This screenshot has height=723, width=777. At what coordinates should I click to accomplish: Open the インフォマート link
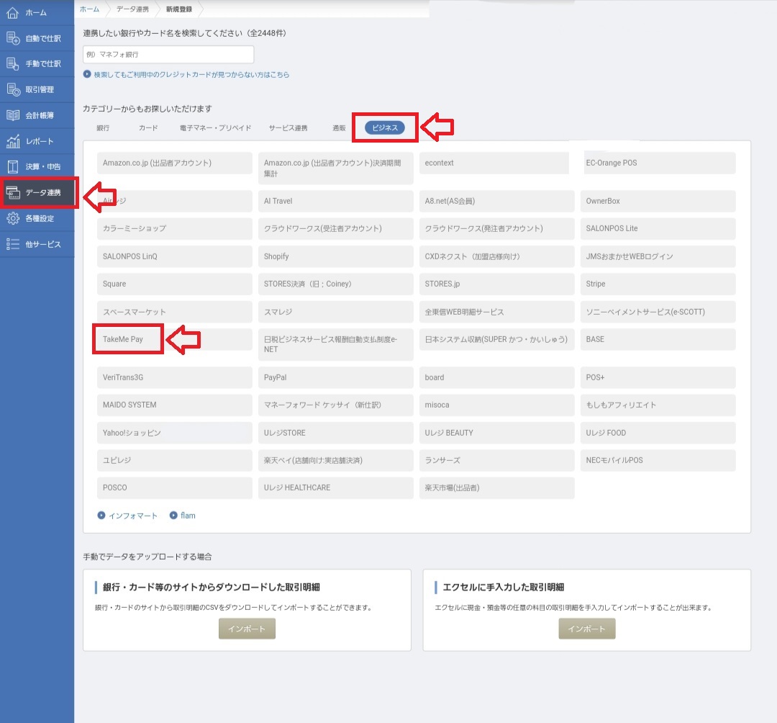coord(133,516)
